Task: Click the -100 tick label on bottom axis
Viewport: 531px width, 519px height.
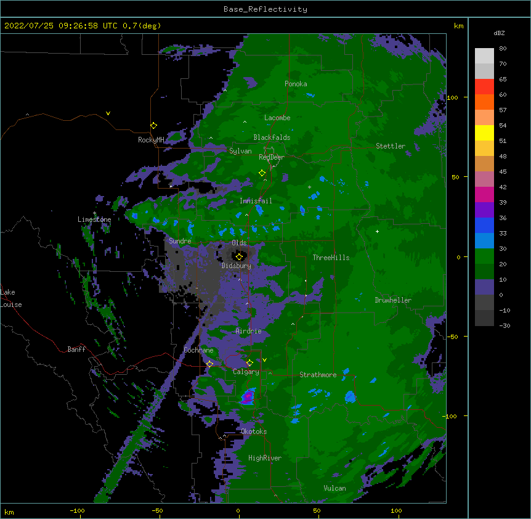Action: (x=77, y=510)
